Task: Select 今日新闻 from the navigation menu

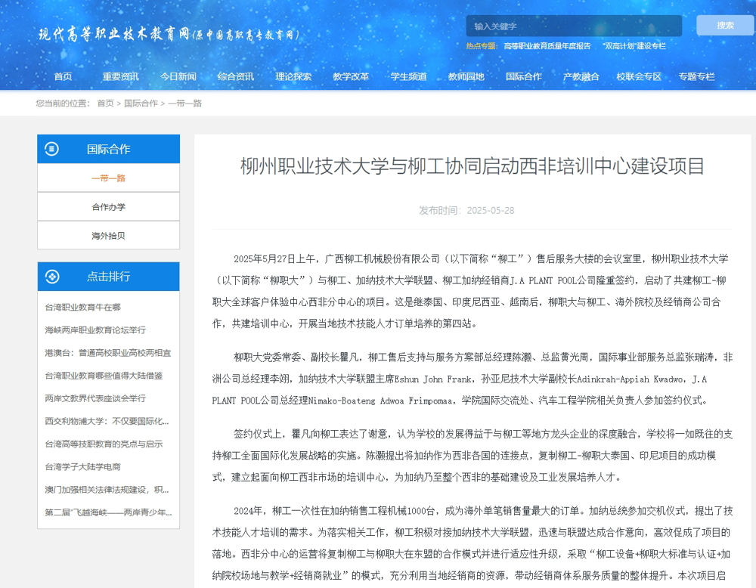Action: pyautogui.click(x=178, y=76)
